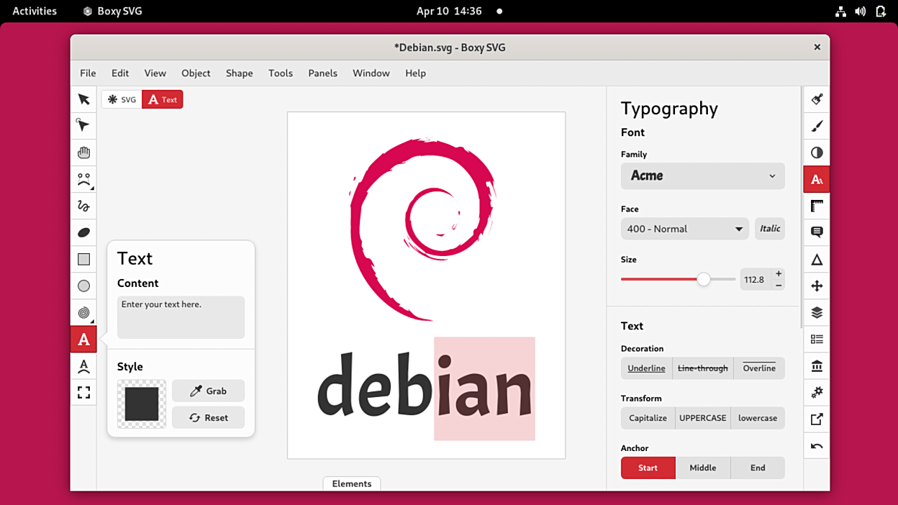The width and height of the screenshot is (898, 505).
Task: Toggle Underline text decoration
Action: (645, 368)
